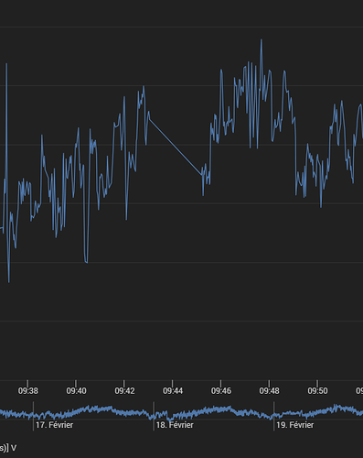Click the highest voltage peak just before 09:48
This screenshot has width=363, height=458.
coord(262,40)
